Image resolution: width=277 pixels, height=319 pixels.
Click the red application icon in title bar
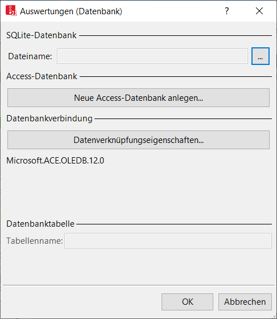coord(11,11)
